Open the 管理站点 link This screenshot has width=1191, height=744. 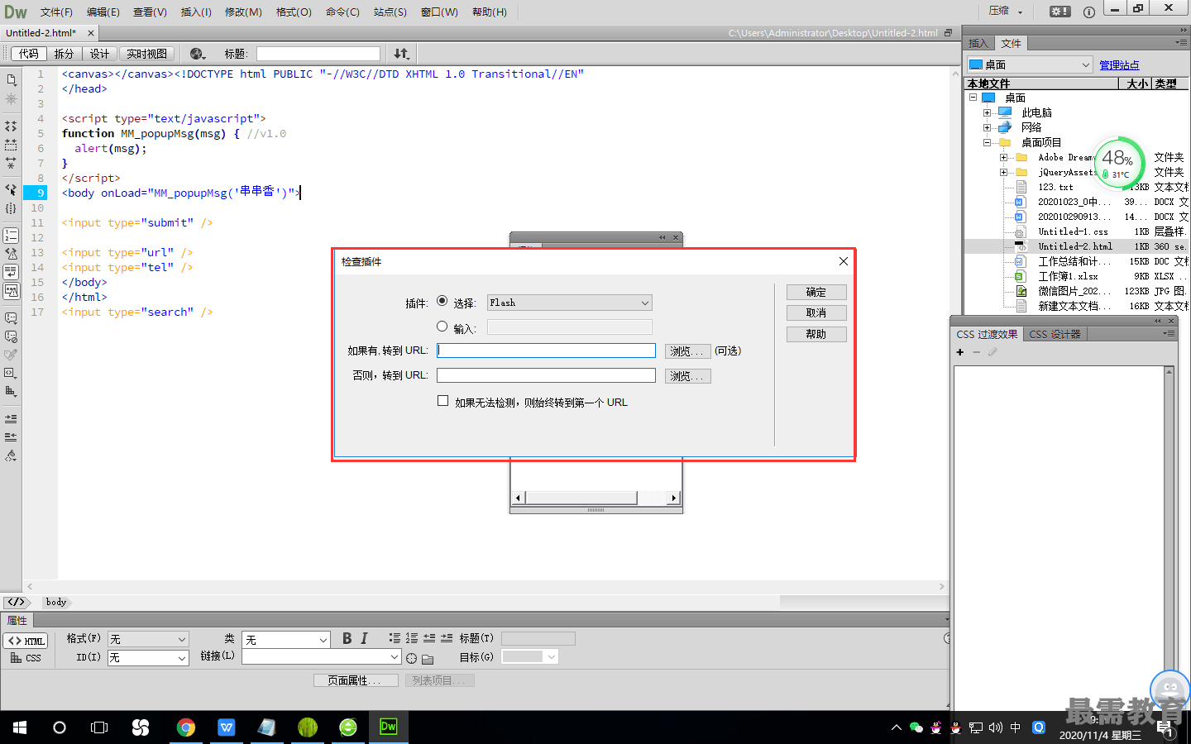click(1119, 65)
